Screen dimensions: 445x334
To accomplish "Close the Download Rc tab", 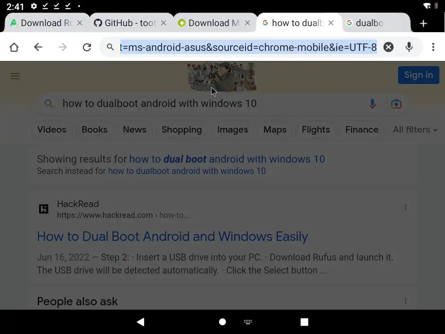I will tap(80, 23).
